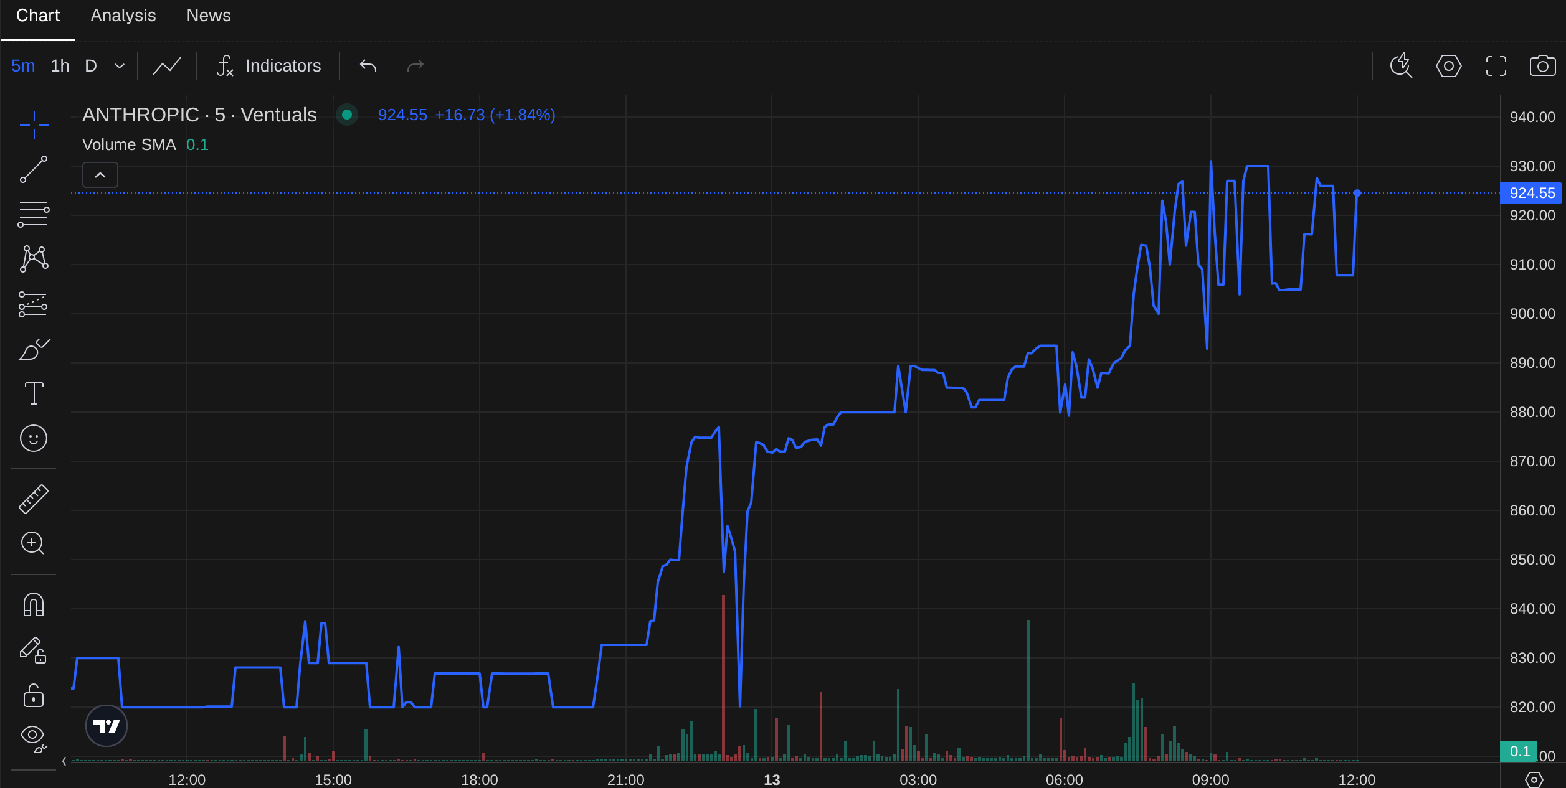Open the Fibonacci retracement tool
Screen dimensions: 1566x788
(x=34, y=214)
